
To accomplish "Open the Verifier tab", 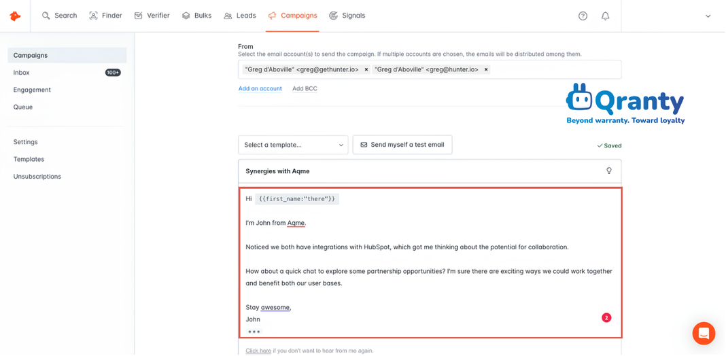I will (152, 16).
